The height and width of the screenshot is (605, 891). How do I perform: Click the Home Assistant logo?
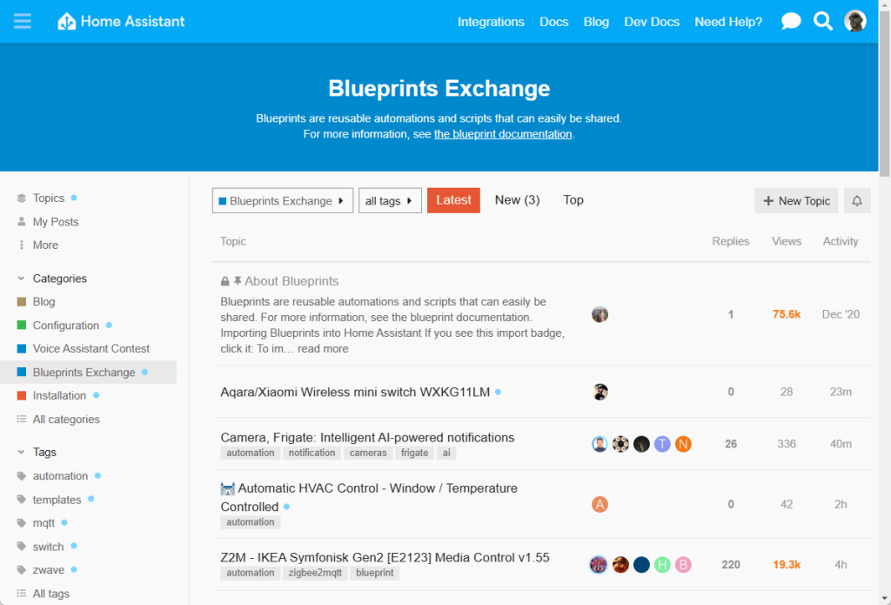click(x=121, y=22)
